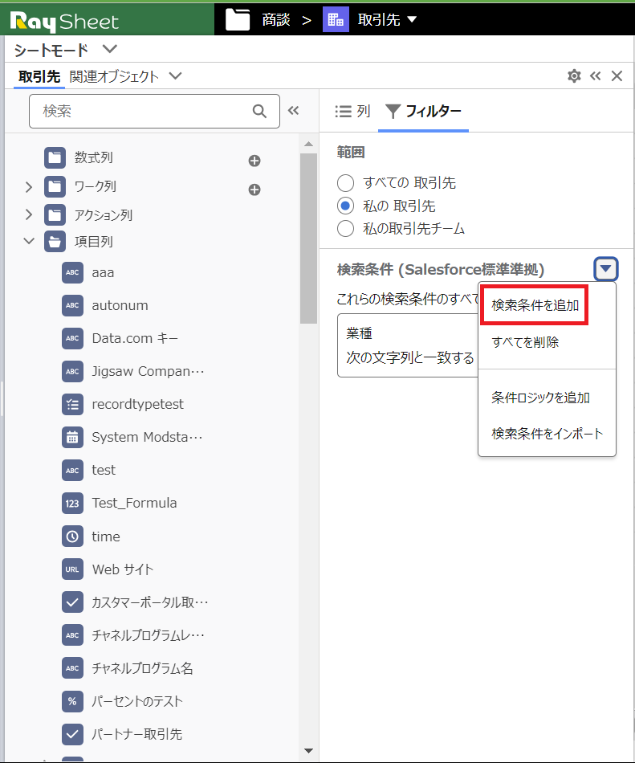The image size is (635, 763).
Task: Select the チャネルプログラムレ… field
Action: [x=148, y=635]
